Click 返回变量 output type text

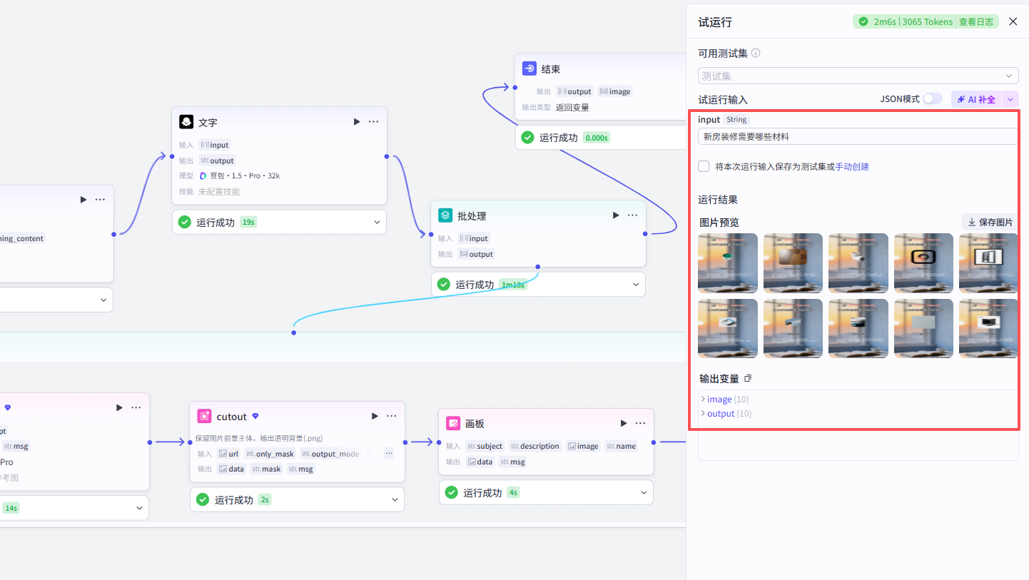pyautogui.click(x=572, y=107)
